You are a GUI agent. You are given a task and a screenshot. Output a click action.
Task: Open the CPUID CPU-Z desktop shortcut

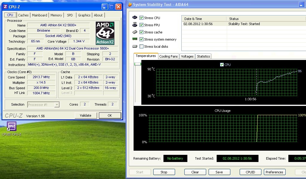(11, 126)
